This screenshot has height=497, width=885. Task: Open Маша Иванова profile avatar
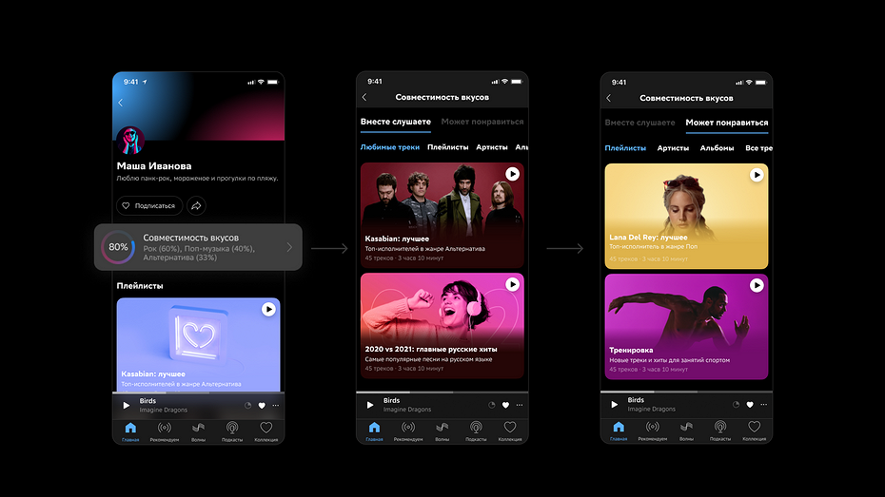point(130,141)
